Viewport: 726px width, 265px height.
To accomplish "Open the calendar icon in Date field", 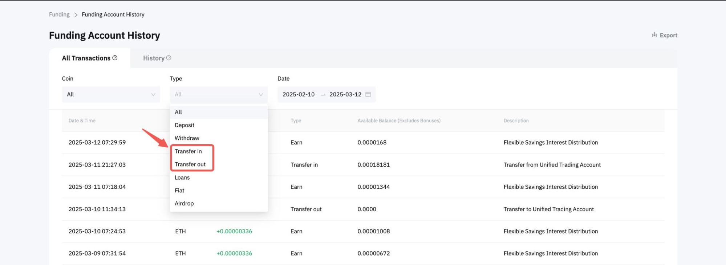I will [x=368, y=94].
